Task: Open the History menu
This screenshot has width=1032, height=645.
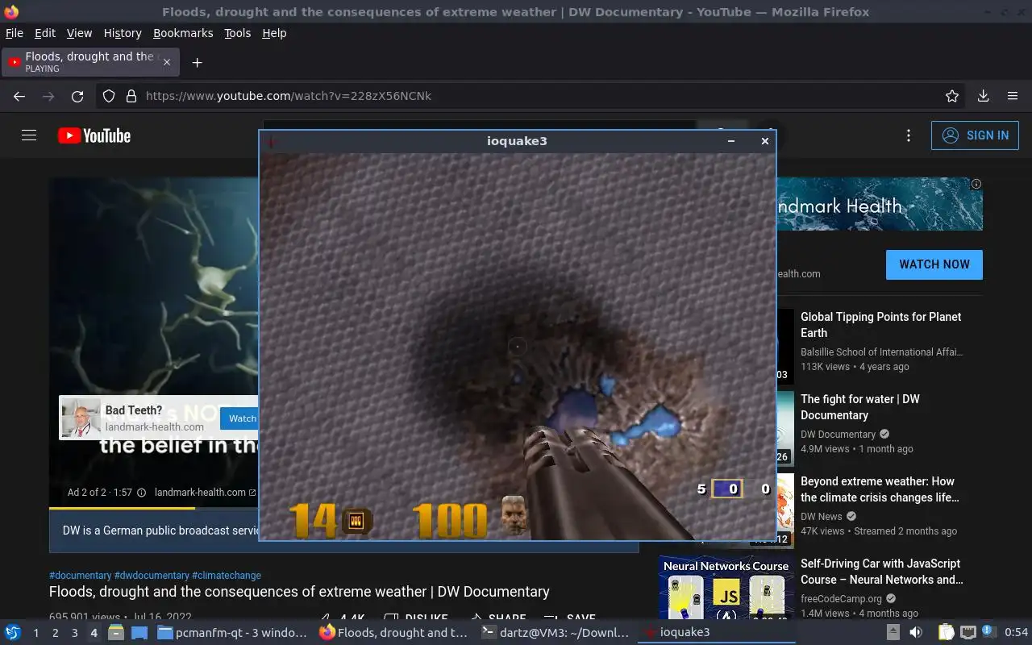Action: [x=123, y=33]
